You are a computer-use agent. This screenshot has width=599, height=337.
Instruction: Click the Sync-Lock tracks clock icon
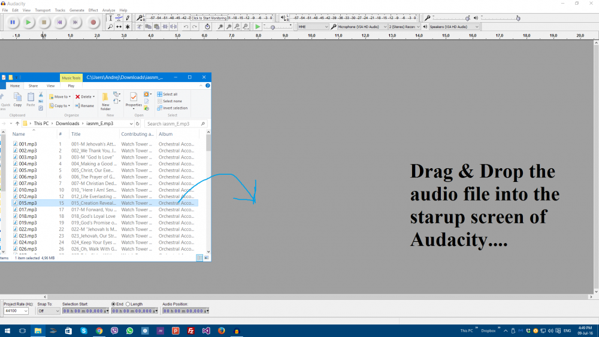coord(207,27)
